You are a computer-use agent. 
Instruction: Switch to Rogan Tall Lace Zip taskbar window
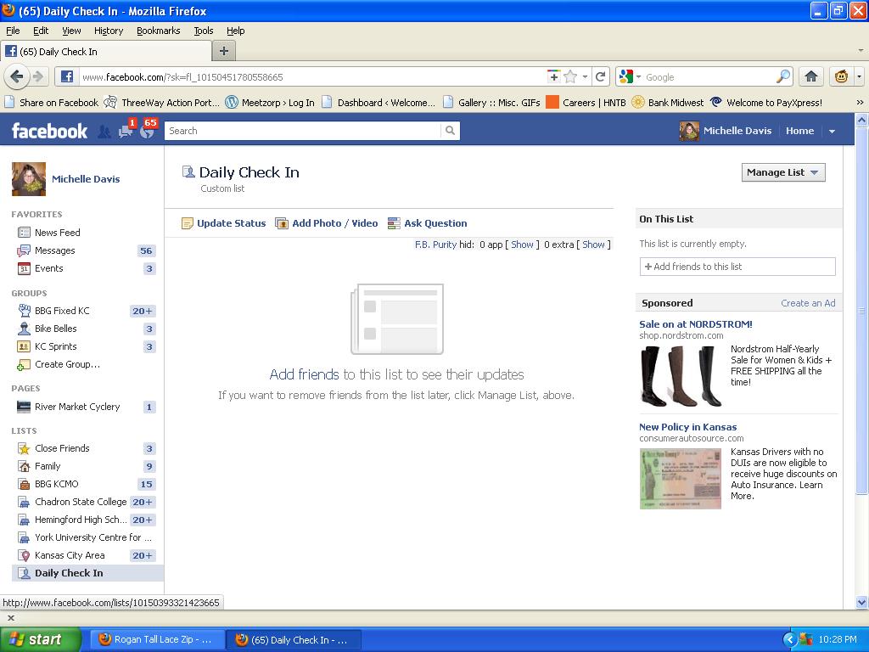click(157, 640)
